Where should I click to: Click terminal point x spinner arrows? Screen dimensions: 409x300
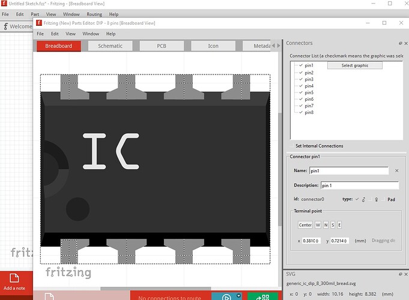(x=317, y=241)
